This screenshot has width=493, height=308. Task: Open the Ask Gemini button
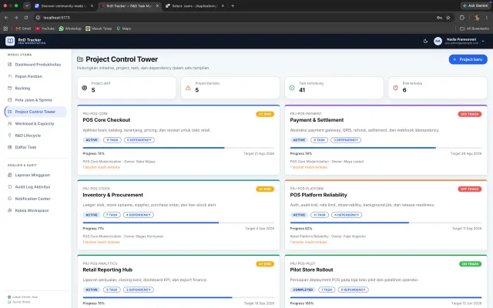475,5
